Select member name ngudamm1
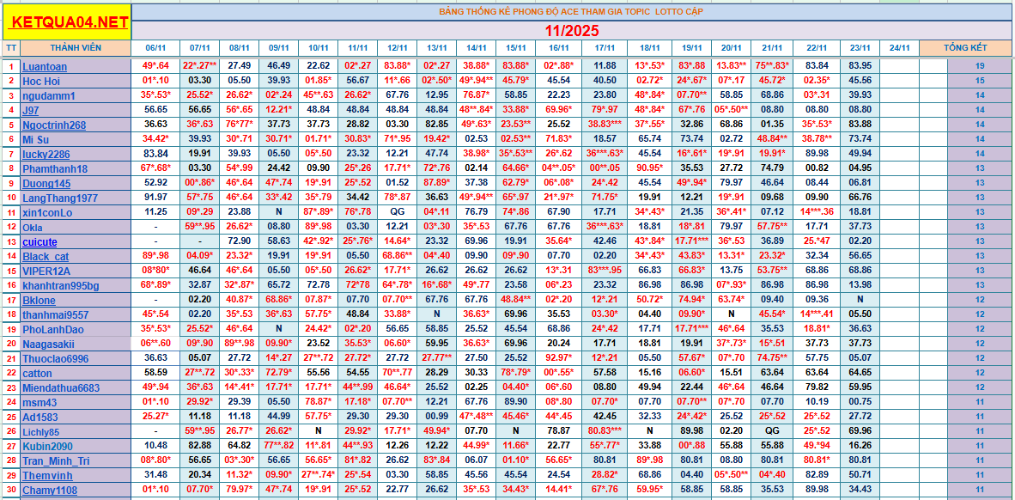 click(x=49, y=95)
